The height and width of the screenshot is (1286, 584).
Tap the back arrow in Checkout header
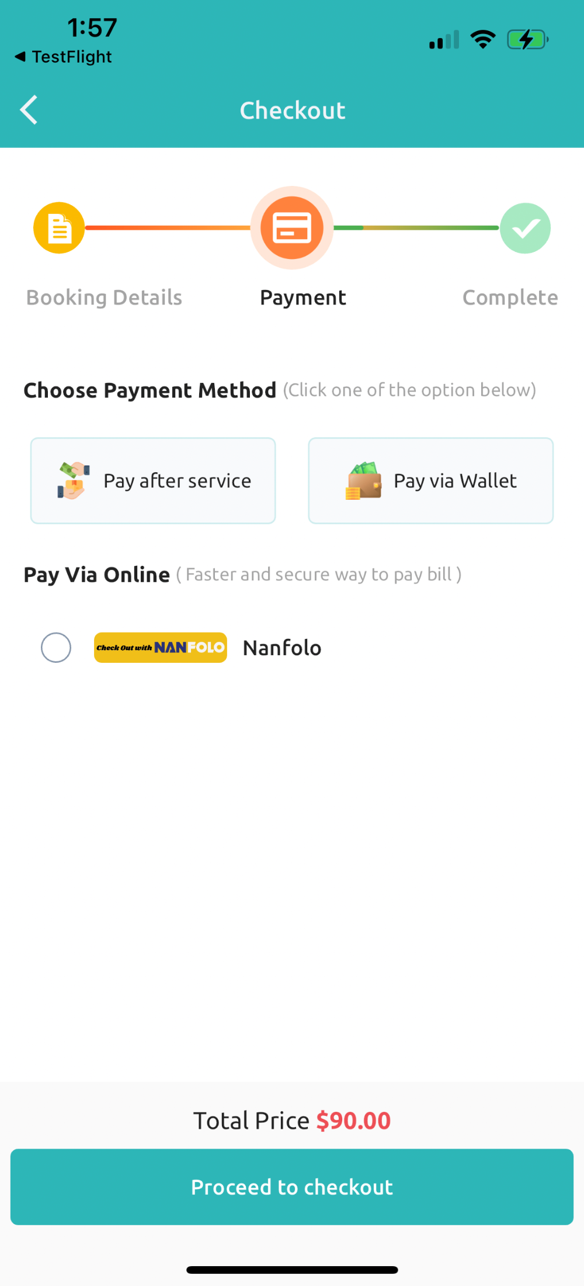pyautogui.click(x=29, y=110)
